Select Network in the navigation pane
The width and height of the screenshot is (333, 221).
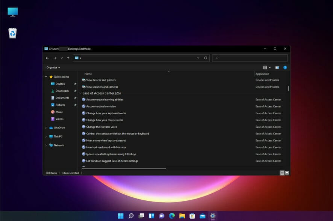click(x=59, y=145)
